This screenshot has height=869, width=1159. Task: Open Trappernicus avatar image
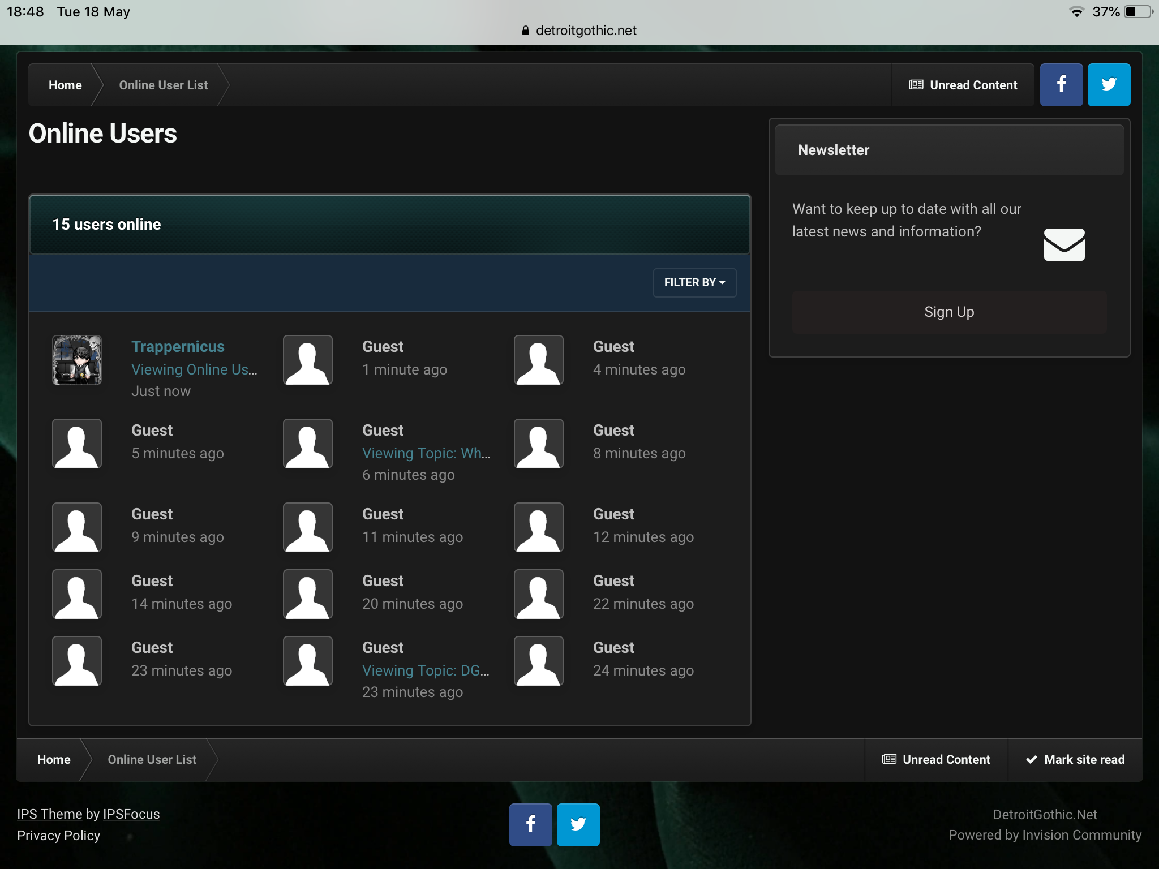point(77,360)
